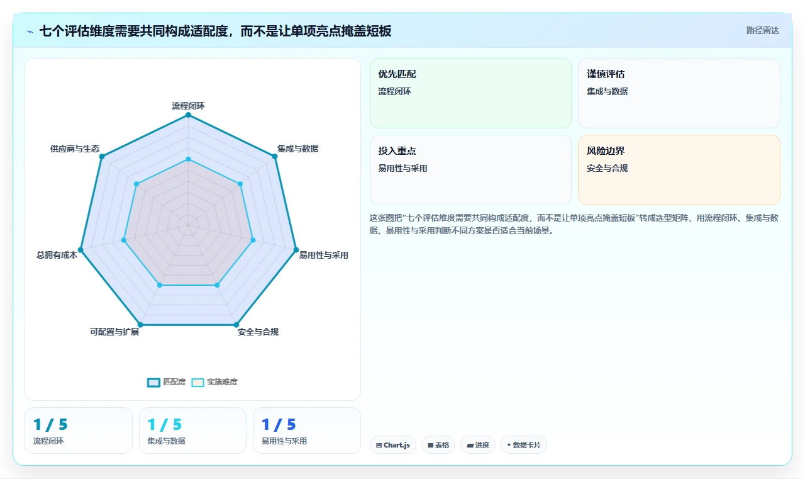Open the 集成与数据 1 / 5 stat card

click(192, 431)
